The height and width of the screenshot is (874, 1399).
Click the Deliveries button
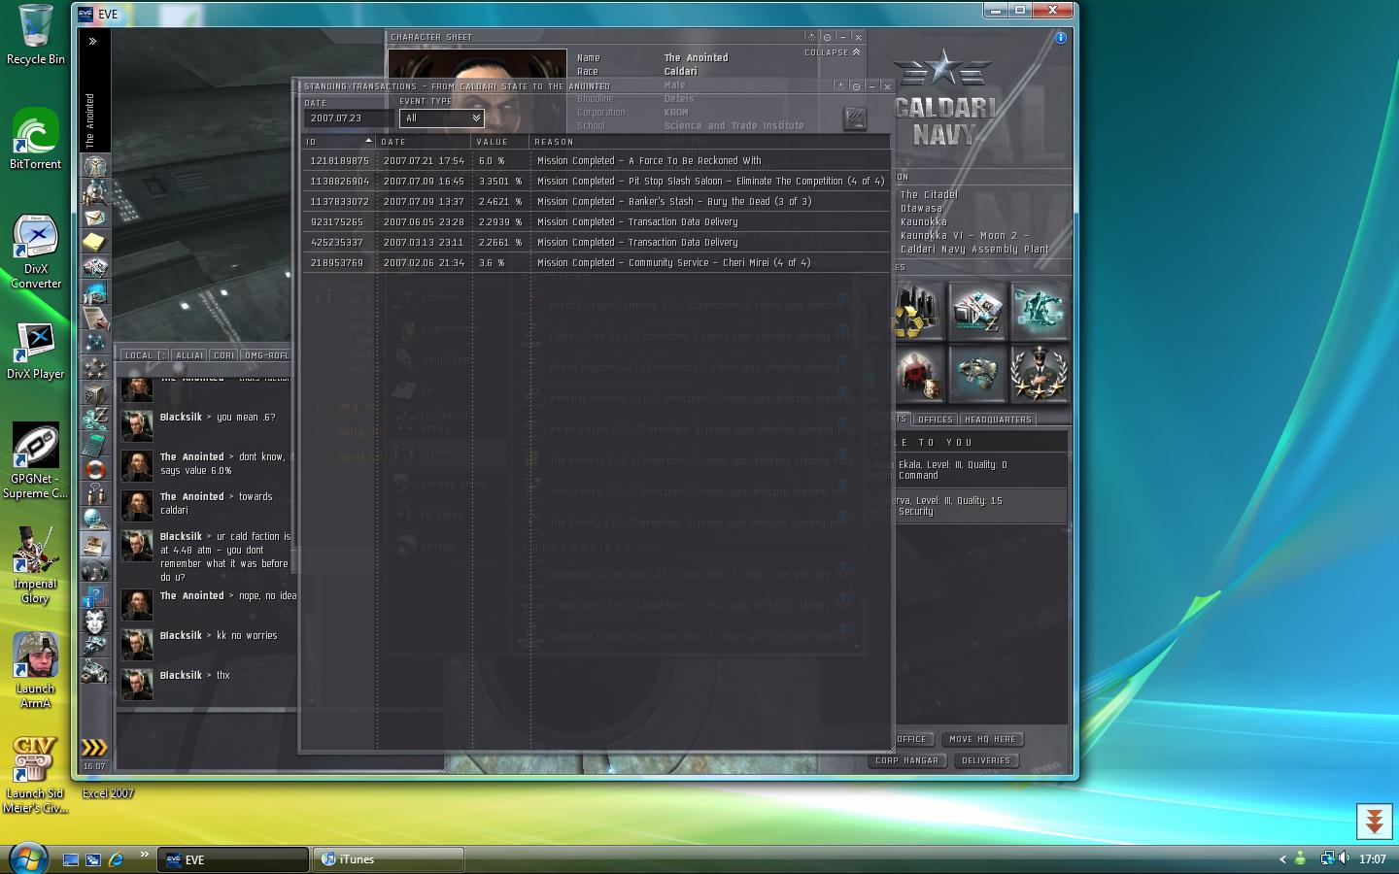click(985, 760)
